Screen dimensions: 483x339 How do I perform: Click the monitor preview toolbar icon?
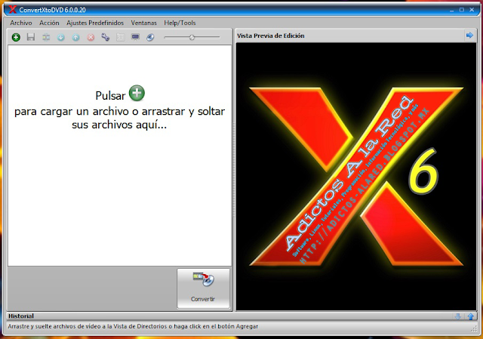135,37
